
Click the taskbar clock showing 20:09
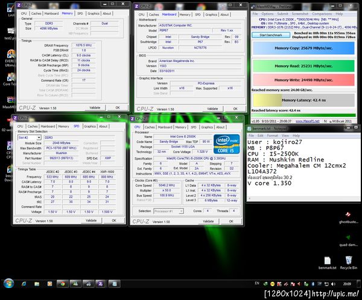pos(347,284)
